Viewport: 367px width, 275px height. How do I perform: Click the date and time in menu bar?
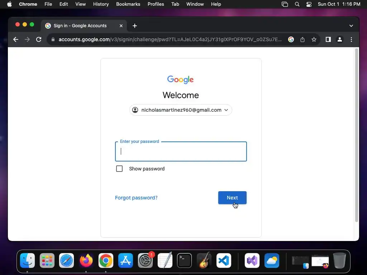[x=339, y=4]
